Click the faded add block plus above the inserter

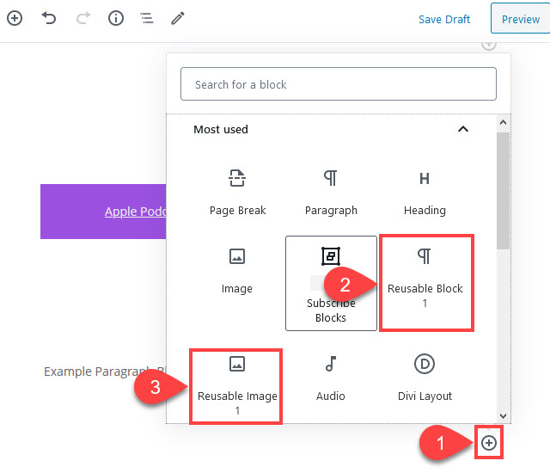tap(489, 45)
